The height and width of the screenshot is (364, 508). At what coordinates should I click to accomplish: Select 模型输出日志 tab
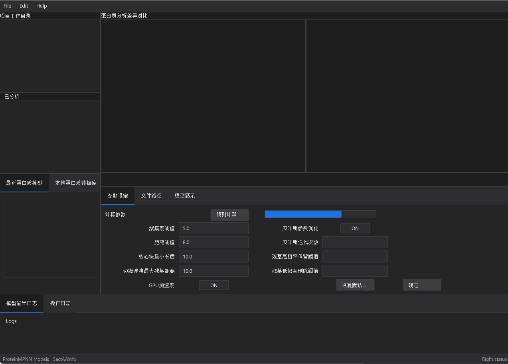click(22, 303)
